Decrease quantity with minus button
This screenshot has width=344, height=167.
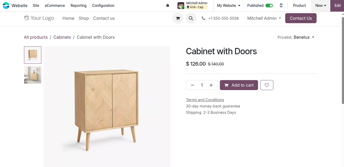pyautogui.click(x=192, y=85)
